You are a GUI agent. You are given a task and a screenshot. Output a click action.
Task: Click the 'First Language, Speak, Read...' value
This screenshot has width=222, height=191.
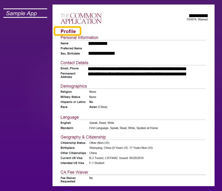pos(123,128)
